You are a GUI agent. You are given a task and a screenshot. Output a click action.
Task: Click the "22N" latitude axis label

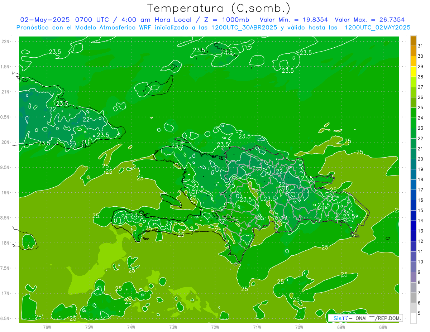(x=5, y=42)
